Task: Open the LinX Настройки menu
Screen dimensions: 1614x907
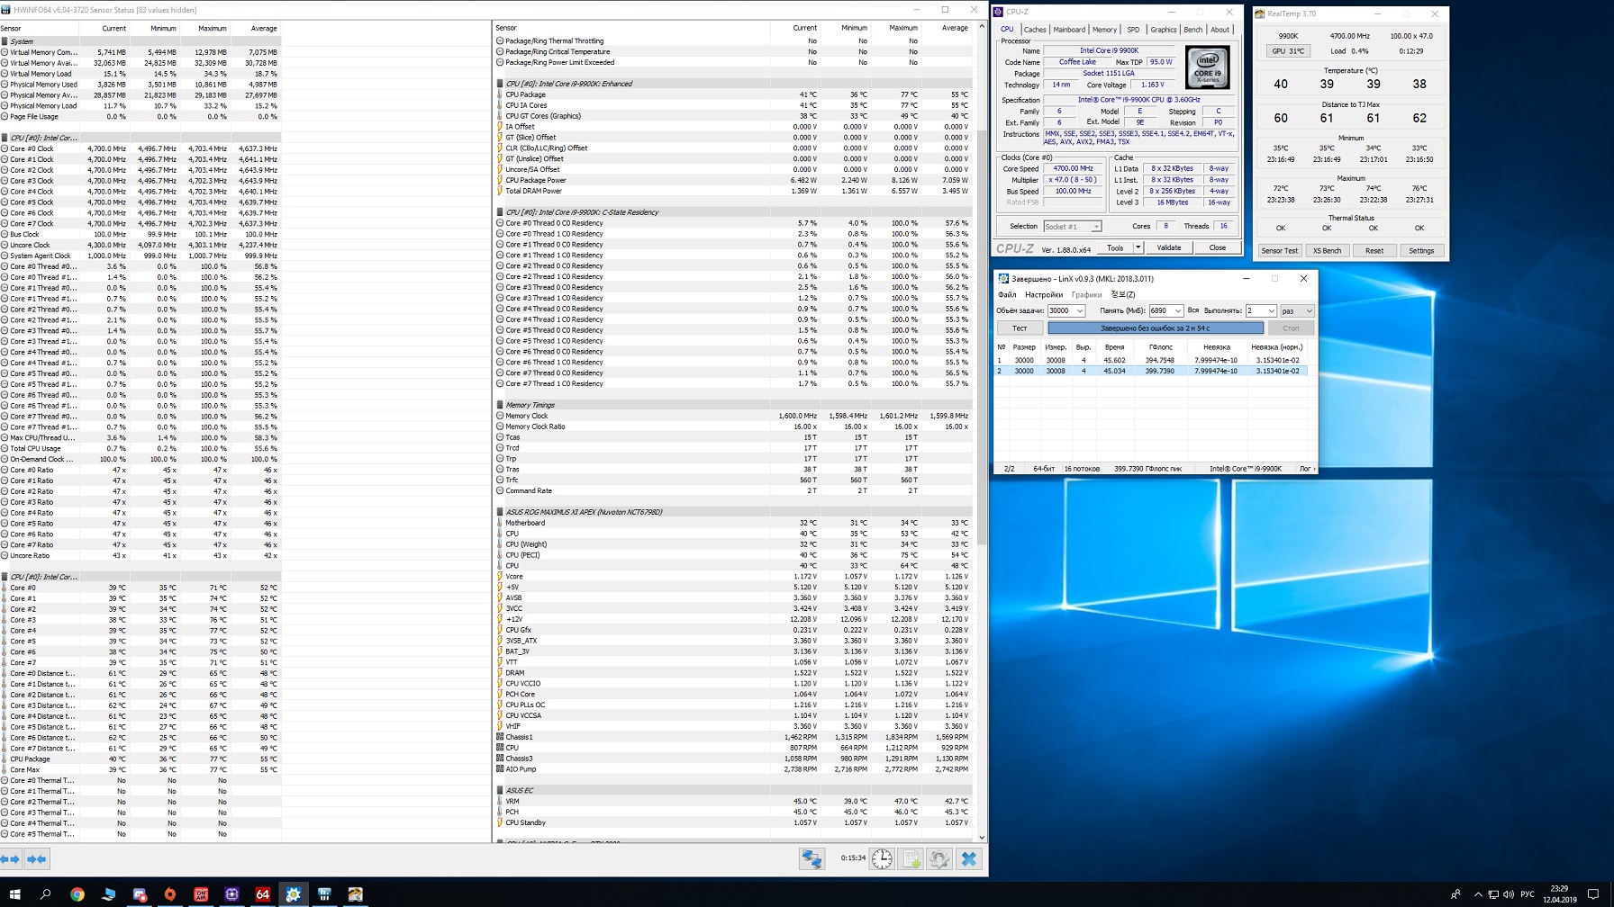Action: pos(1044,295)
